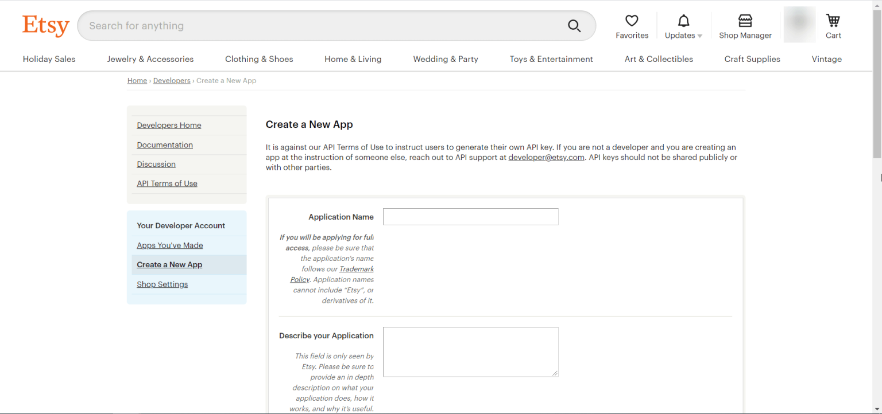Screen dimensions: 882x414
Task: Focus the Describe your Application text box
Action: (x=470, y=351)
